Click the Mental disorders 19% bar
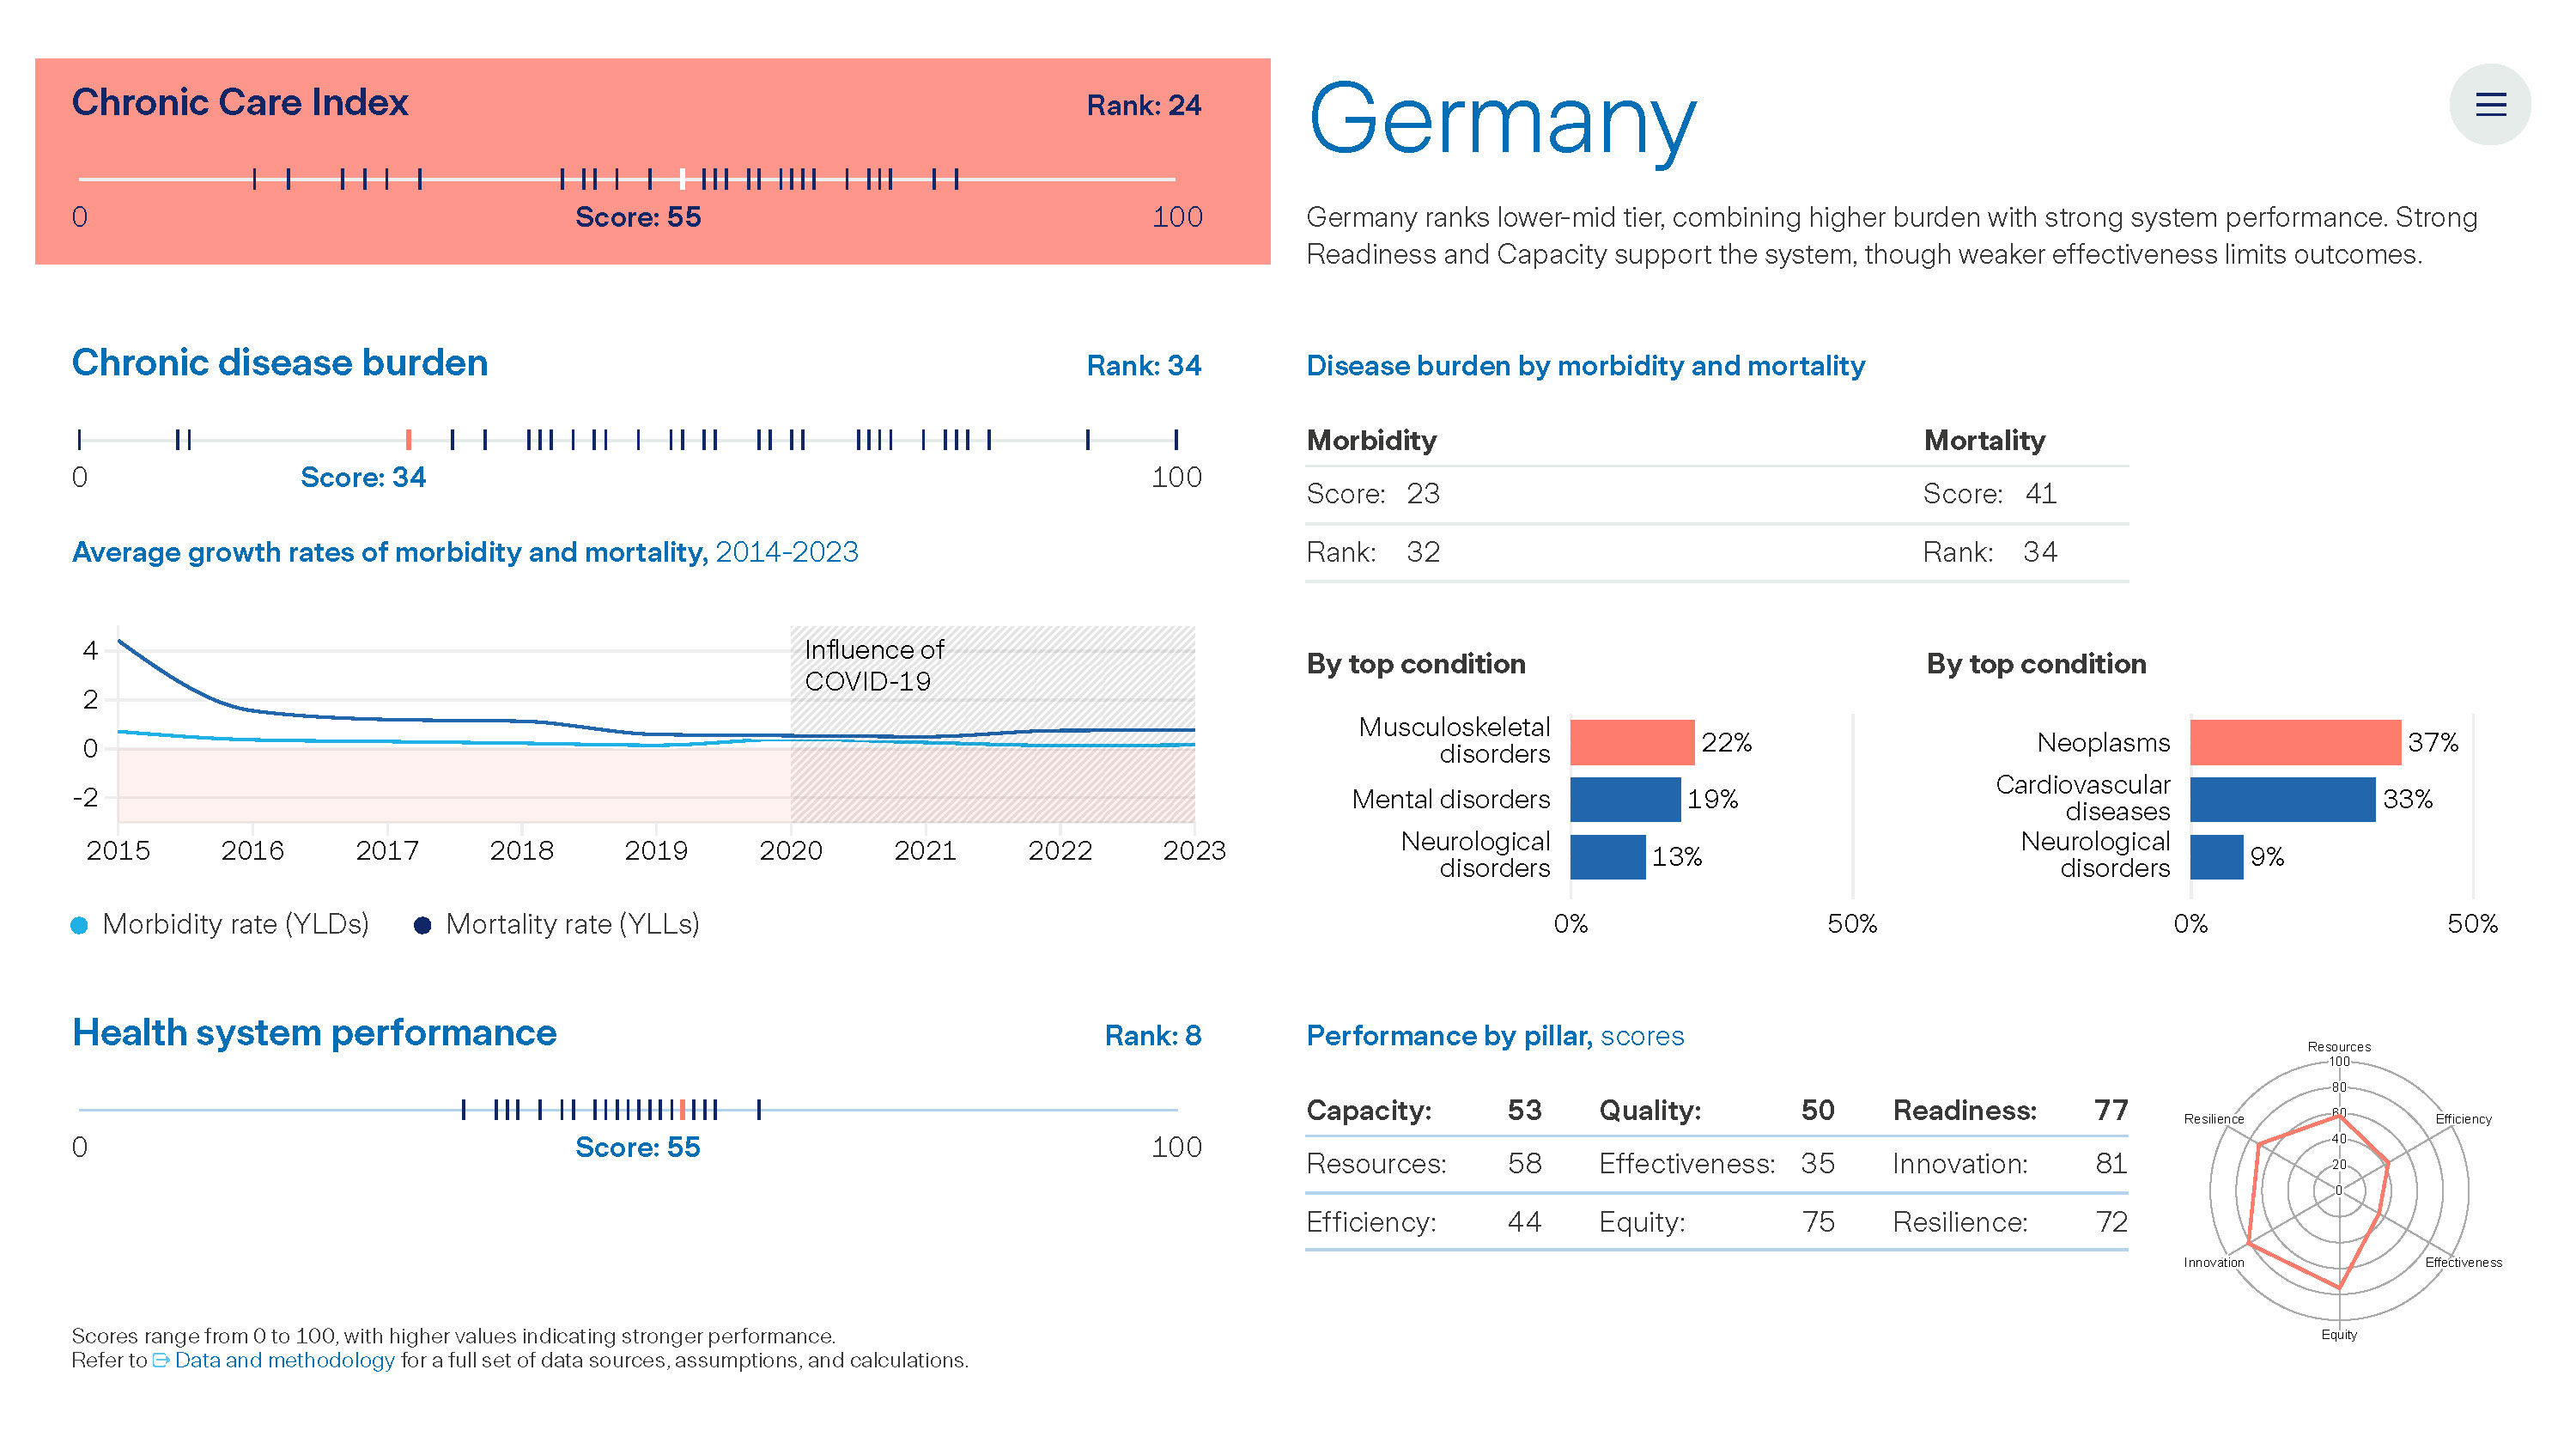The height and width of the screenshot is (1449, 2576). point(1625,799)
